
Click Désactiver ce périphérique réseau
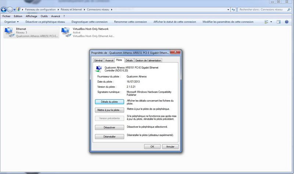pos(45,22)
